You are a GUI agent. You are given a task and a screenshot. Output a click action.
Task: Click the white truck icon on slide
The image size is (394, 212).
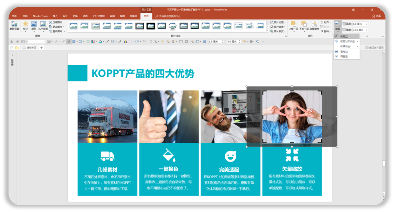click(107, 156)
